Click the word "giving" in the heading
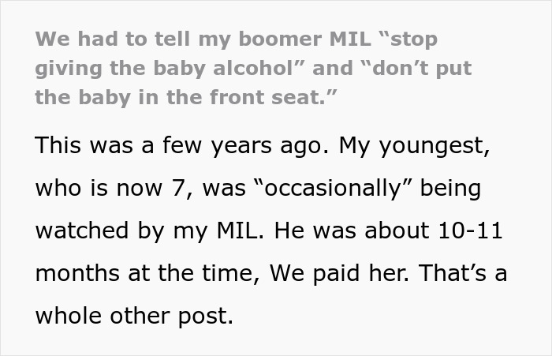552x356 pixels. (x=69, y=69)
